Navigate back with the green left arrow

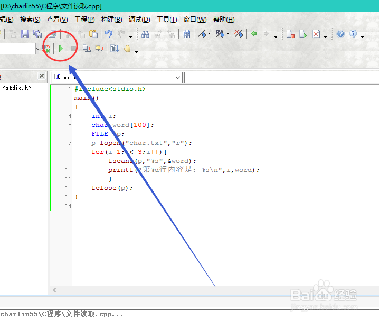pos(254,34)
